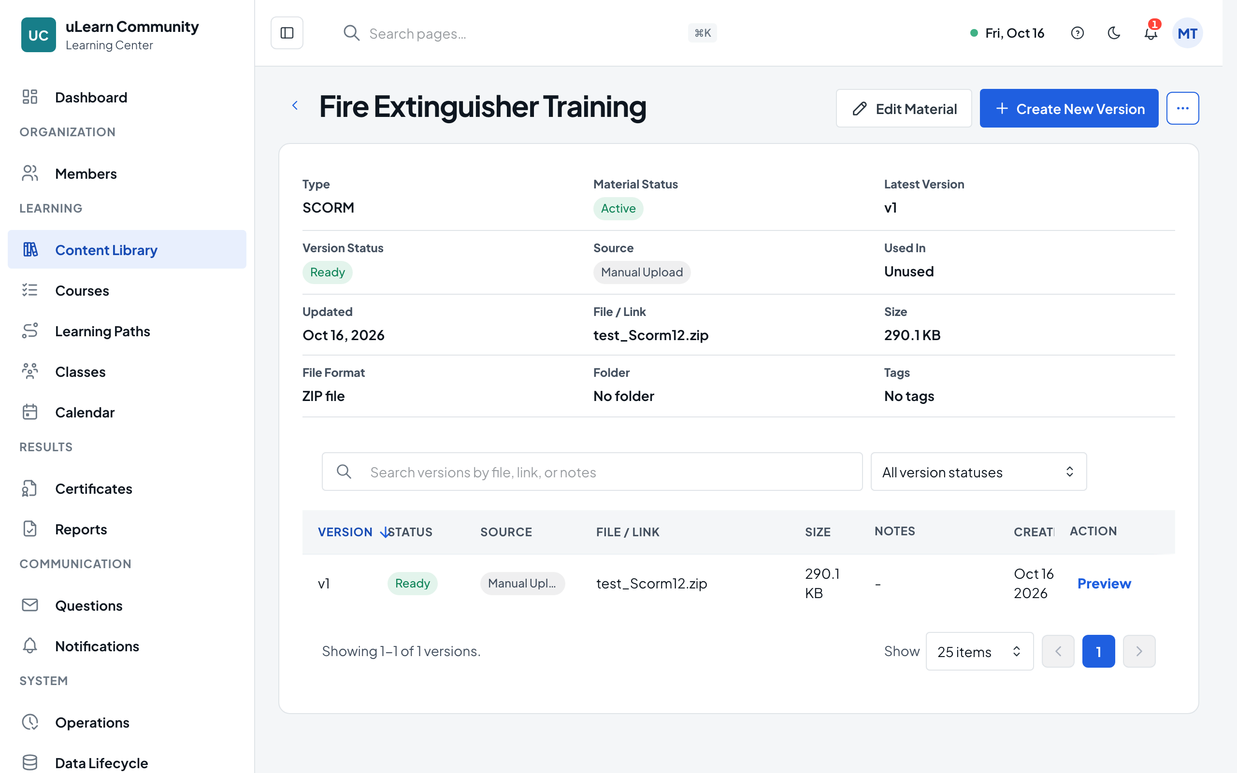Navigate to Courses
Image resolution: width=1237 pixels, height=773 pixels.
(x=127, y=290)
